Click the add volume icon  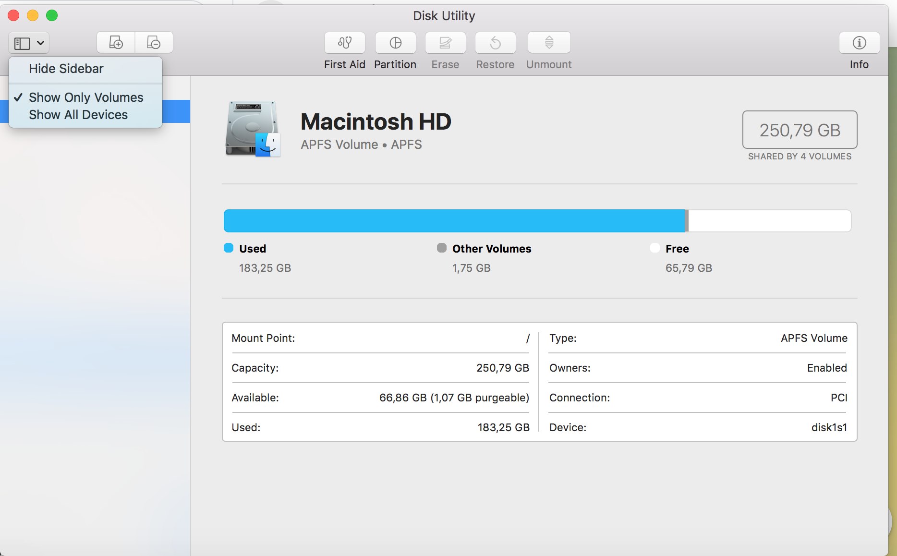click(x=116, y=43)
